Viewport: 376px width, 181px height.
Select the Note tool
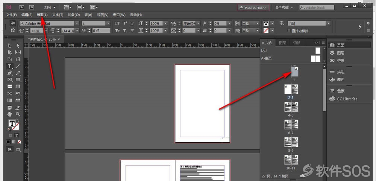(x=10, y=107)
